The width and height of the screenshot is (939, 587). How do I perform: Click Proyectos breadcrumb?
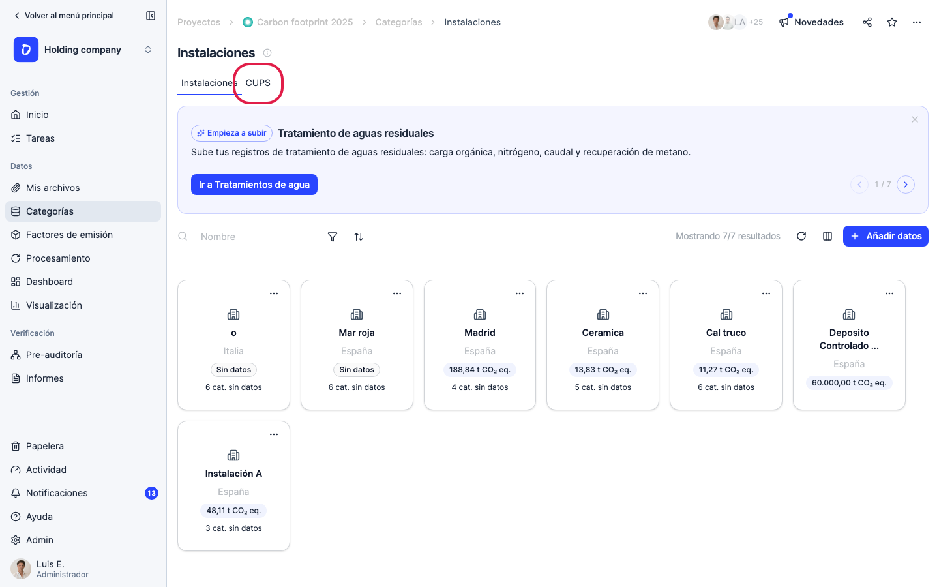(x=199, y=22)
